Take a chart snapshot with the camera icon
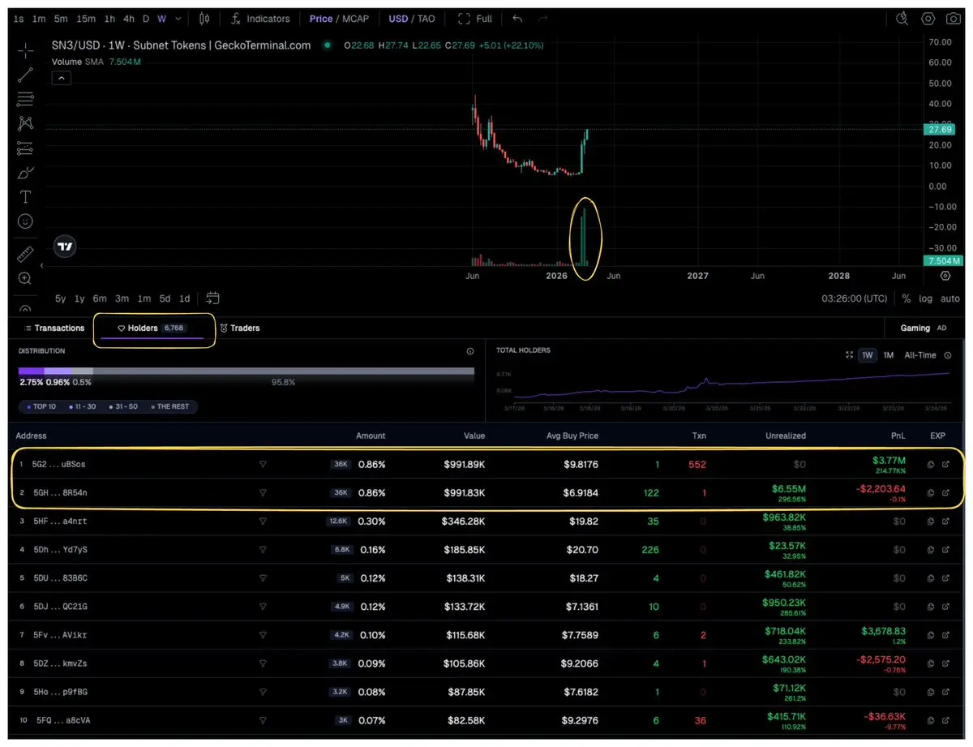 pyautogui.click(x=953, y=19)
